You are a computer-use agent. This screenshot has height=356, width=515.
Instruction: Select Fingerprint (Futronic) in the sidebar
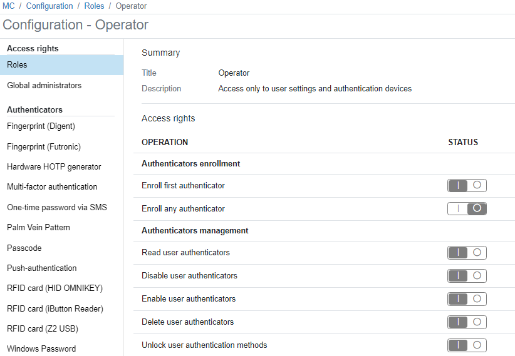[x=44, y=146]
